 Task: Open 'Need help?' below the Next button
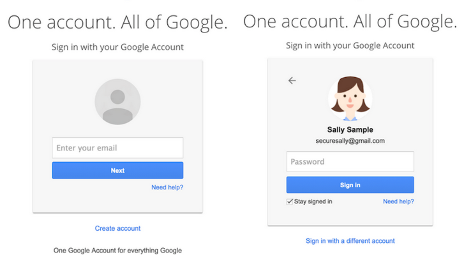[167, 187]
